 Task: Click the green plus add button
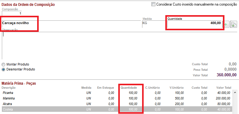226,24
